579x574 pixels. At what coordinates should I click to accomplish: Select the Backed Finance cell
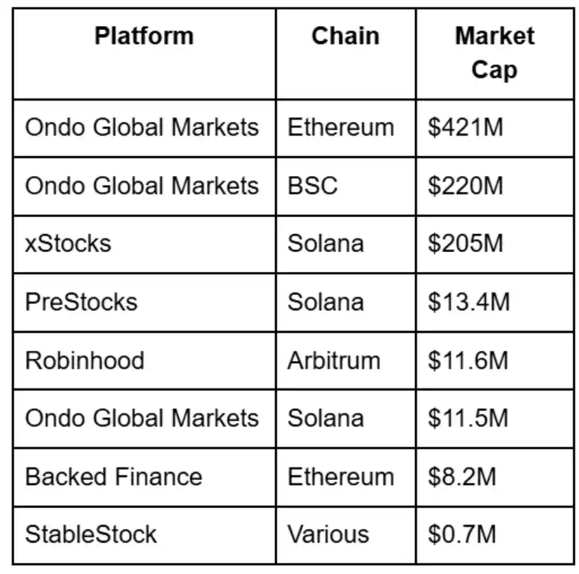pos(114,477)
